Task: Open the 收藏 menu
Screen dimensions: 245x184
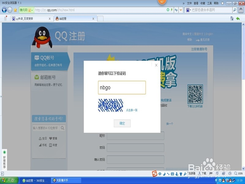Action: tap(203, 3)
